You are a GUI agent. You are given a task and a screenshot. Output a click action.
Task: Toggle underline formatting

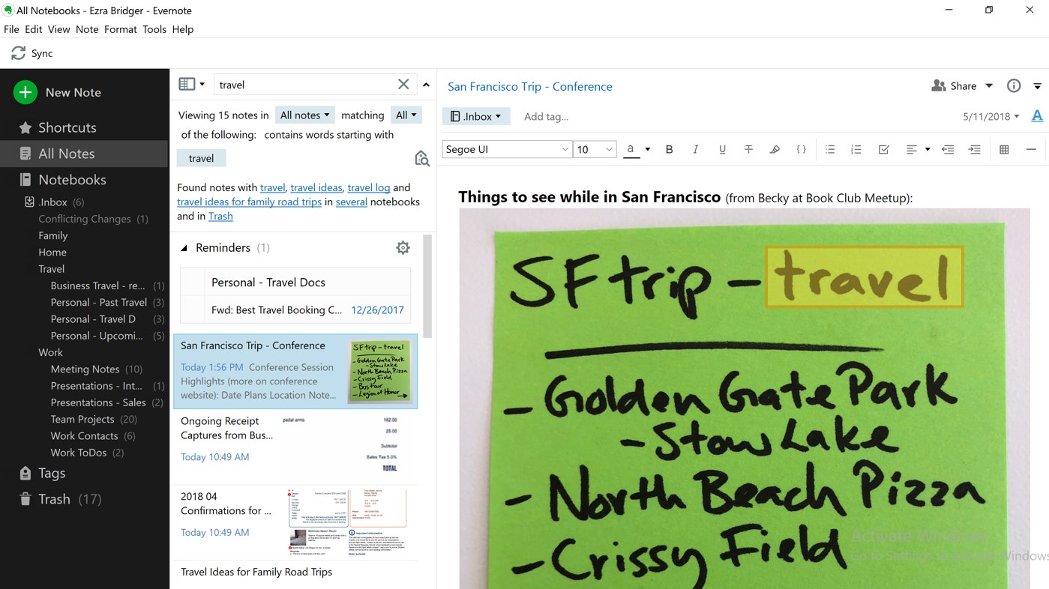click(x=722, y=150)
